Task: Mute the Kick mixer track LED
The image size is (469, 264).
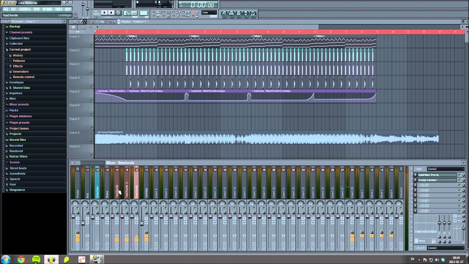Action: (x=87, y=208)
